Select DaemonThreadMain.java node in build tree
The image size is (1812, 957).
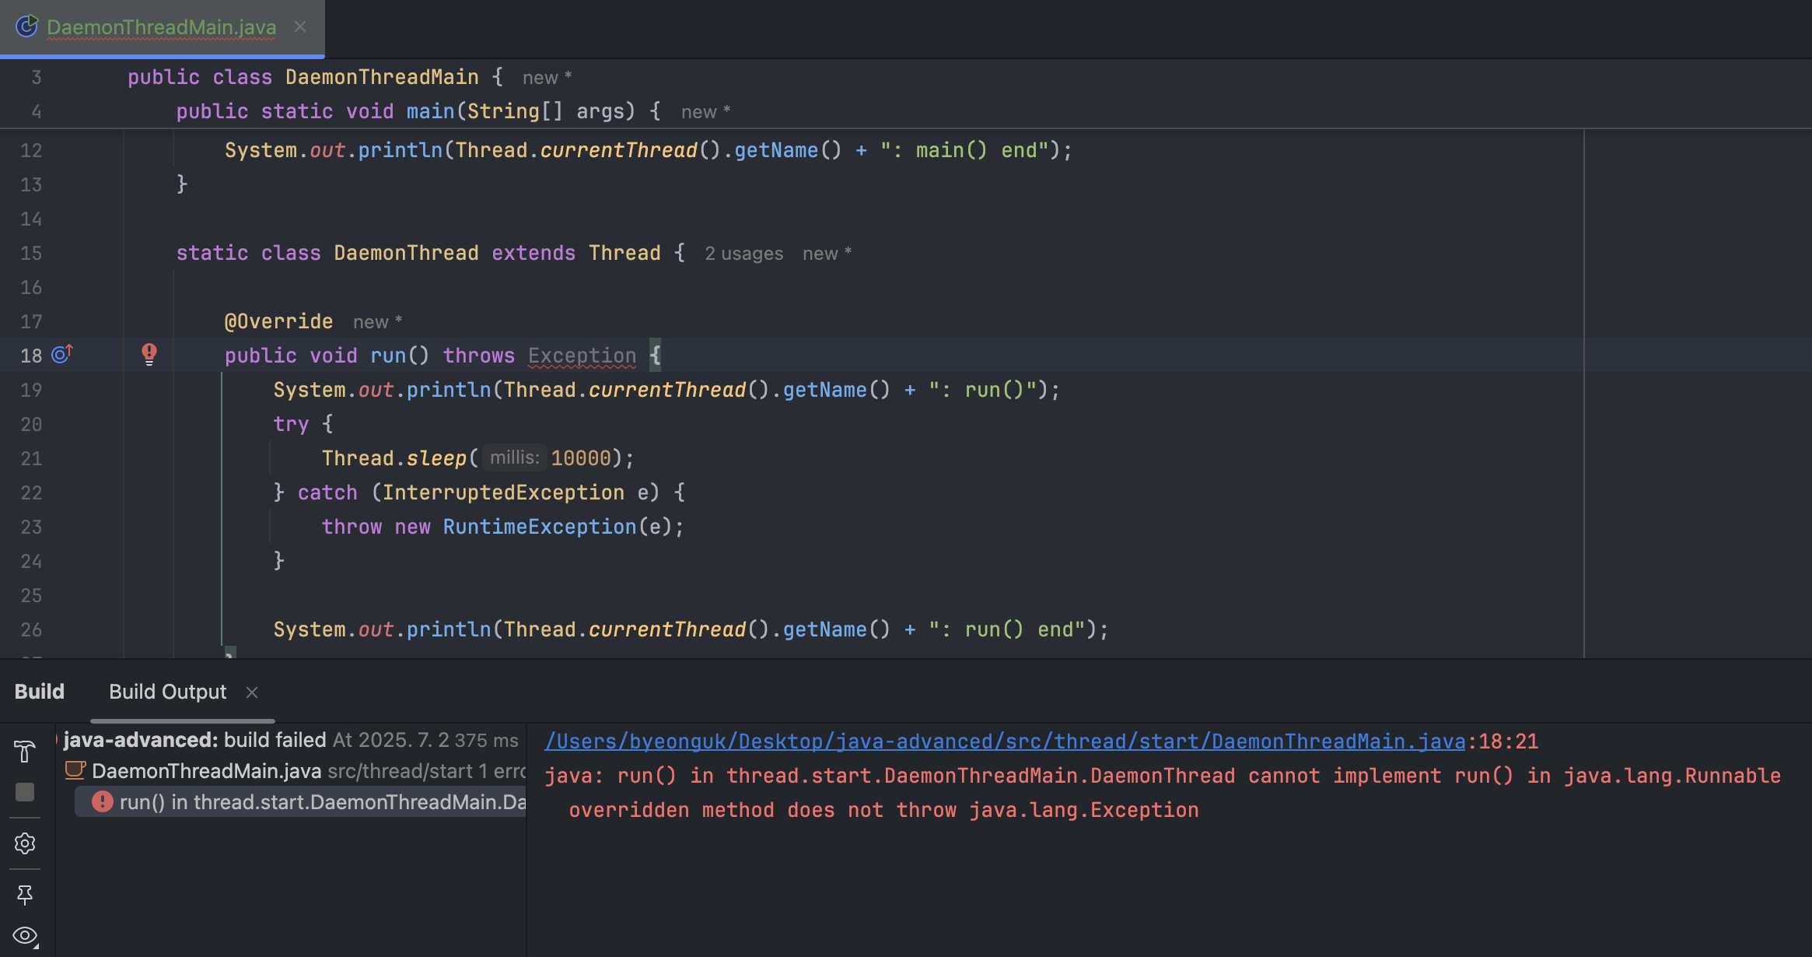pyautogui.click(x=206, y=771)
